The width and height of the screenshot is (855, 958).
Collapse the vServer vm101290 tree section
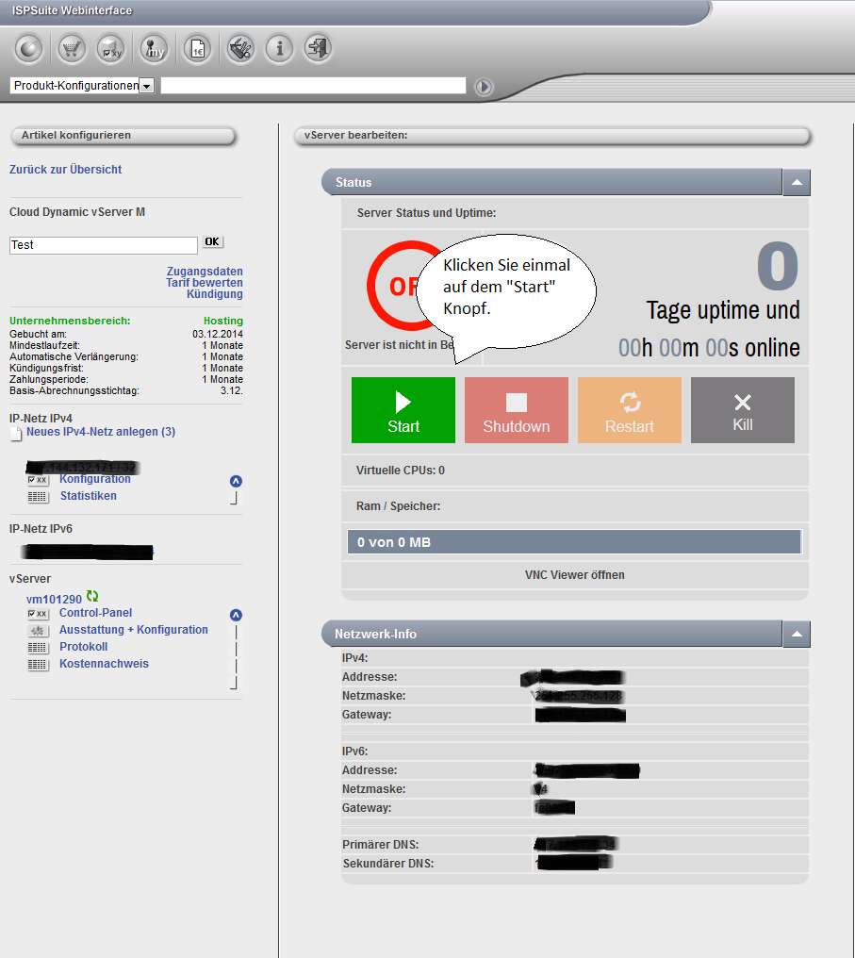pos(236,615)
